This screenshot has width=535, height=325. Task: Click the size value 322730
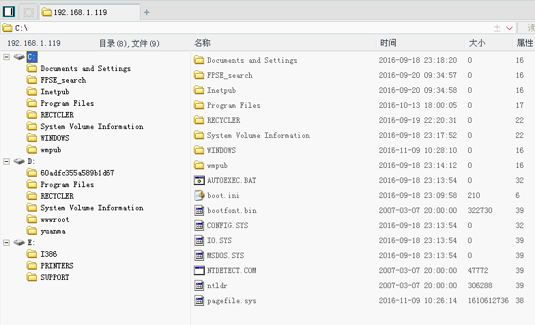pyautogui.click(x=480, y=210)
